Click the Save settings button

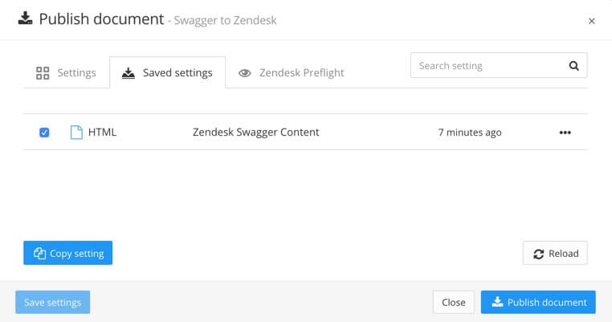(x=53, y=302)
